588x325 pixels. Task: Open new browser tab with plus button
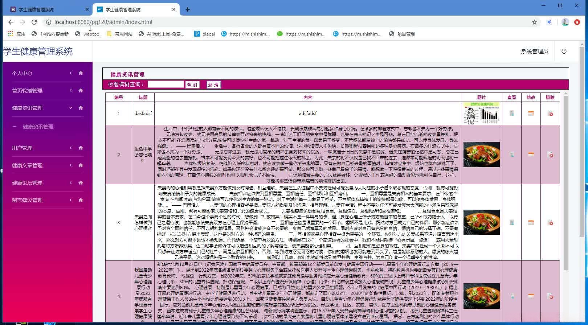point(188,9)
